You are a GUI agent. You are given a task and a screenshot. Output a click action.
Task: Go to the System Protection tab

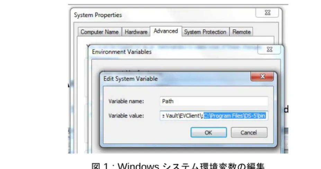(205, 32)
